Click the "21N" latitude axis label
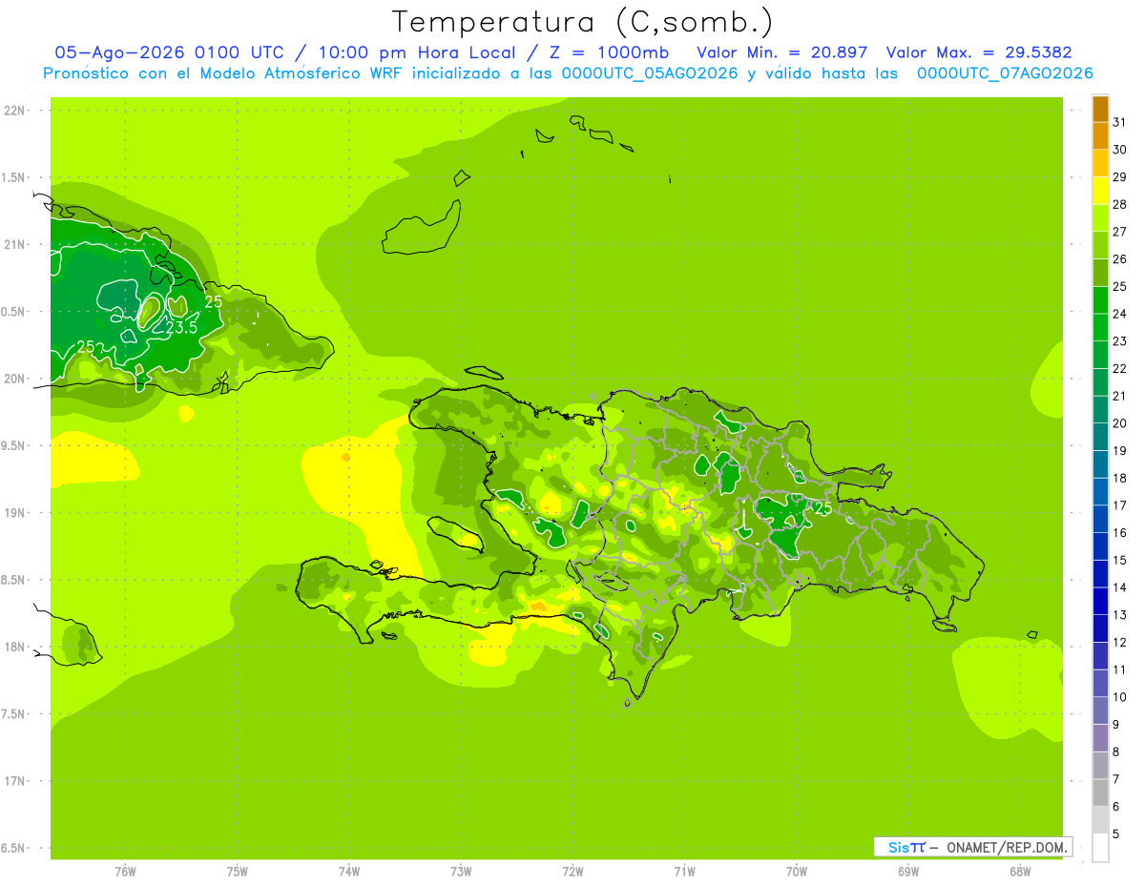Screen dimensions: 1145x884 click(x=14, y=245)
